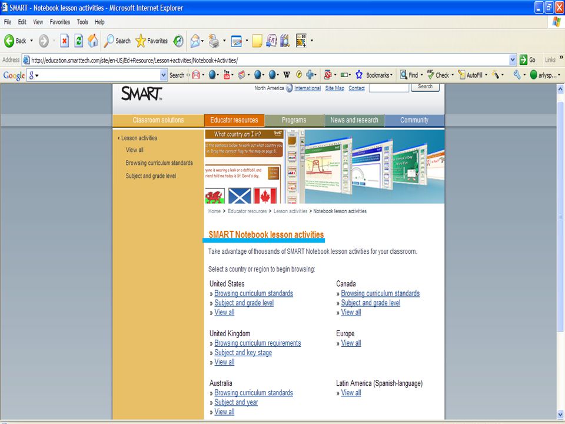Open the Print button dropdown arrow
Viewport: 565px width, 424px height.
pos(224,41)
